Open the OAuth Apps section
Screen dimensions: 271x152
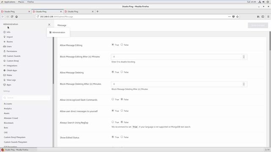click(x=10, y=71)
